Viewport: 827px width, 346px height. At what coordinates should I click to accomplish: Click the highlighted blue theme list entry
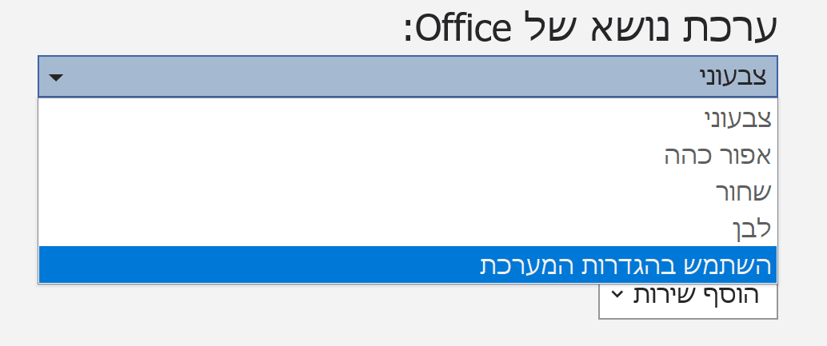coord(406,264)
